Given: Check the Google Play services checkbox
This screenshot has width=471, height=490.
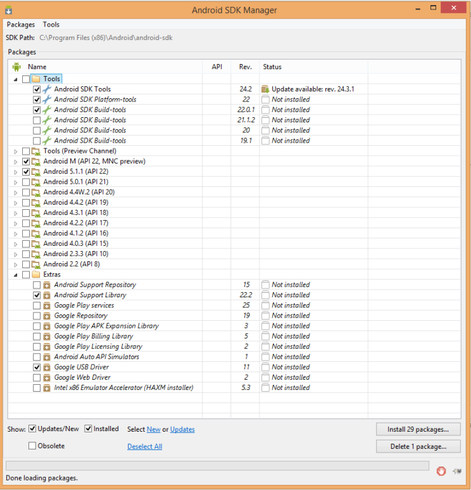Looking at the screenshot, I should pos(37,306).
